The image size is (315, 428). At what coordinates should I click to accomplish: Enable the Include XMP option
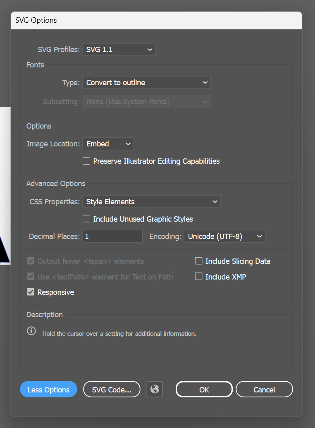[198, 277]
